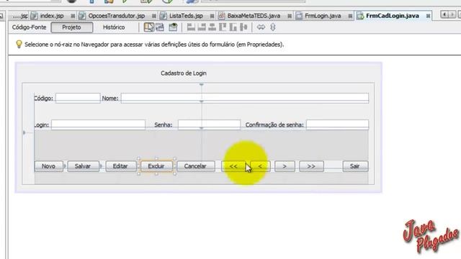Viewport: 461px width, 259px height.
Task: Select the Novo button in form
Action: click(49, 166)
